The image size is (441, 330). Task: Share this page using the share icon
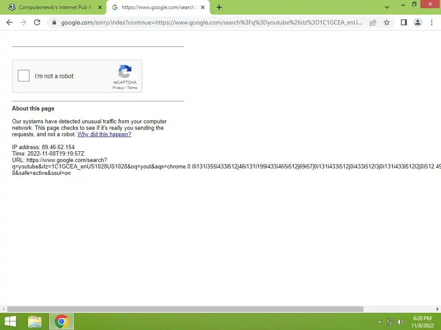click(x=373, y=22)
